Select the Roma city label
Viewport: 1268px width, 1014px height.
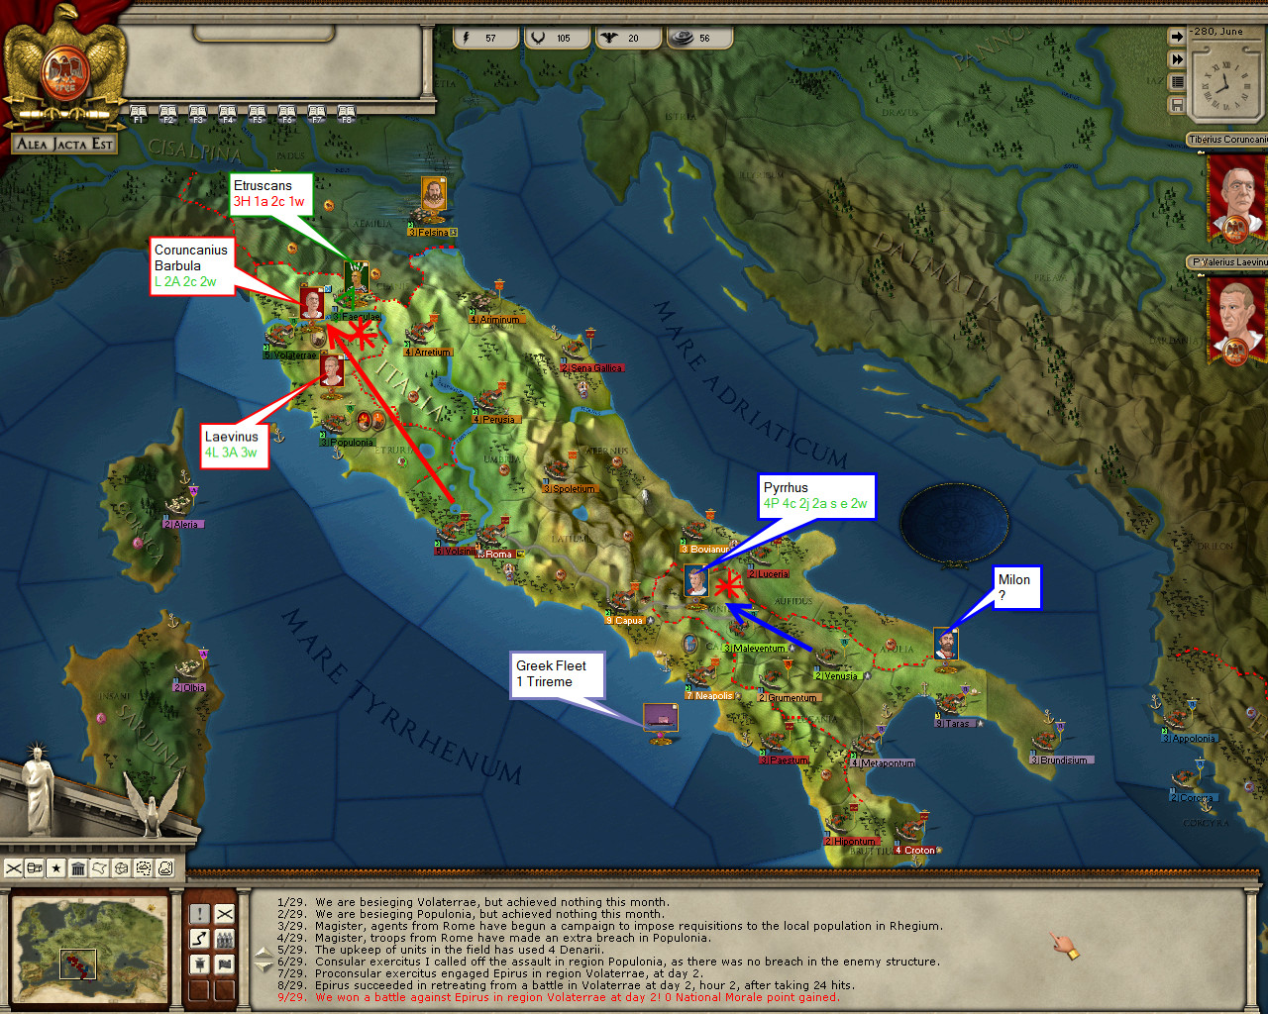(498, 555)
